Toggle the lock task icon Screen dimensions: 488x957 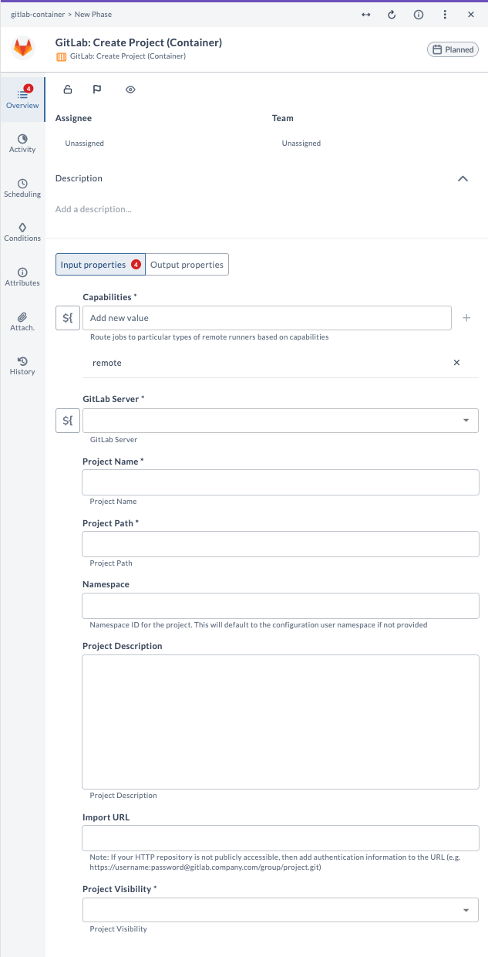68,90
